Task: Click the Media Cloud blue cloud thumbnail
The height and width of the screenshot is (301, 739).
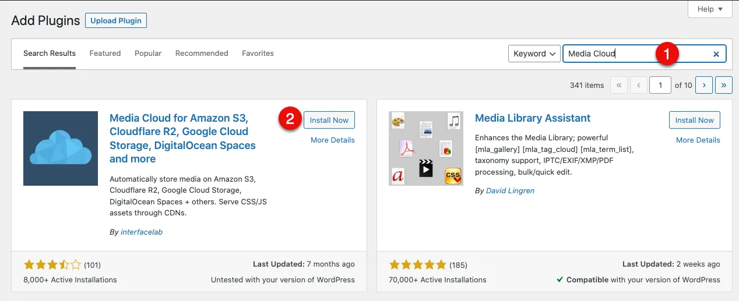Action: click(61, 148)
